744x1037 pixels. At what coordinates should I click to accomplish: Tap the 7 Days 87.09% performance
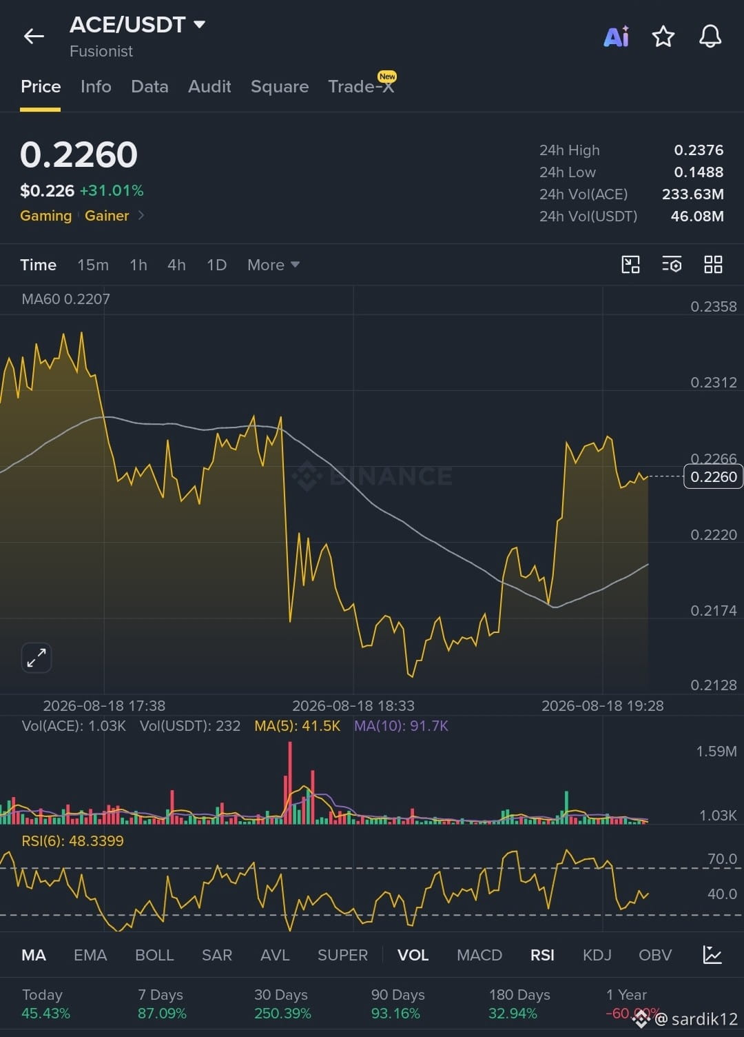coord(162,1004)
